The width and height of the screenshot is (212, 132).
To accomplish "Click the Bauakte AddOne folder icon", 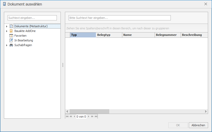I will tap(11, 31).
